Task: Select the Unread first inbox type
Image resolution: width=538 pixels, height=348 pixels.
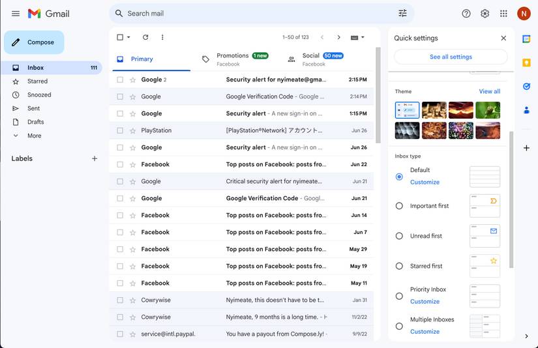Action: pos(399,236)
